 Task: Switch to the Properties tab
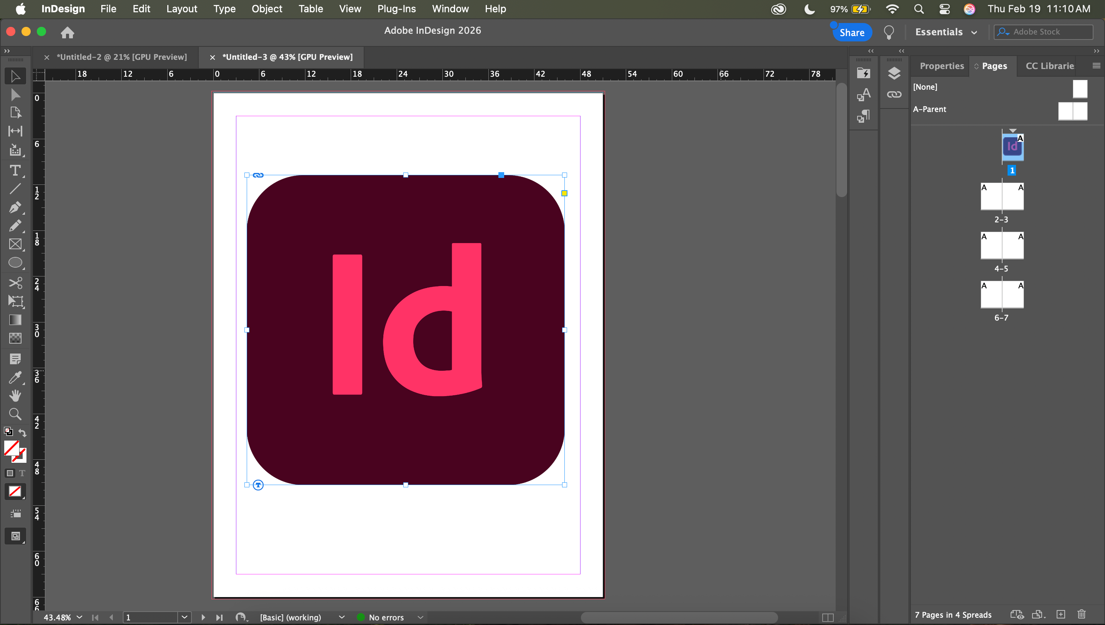[942, 66]
